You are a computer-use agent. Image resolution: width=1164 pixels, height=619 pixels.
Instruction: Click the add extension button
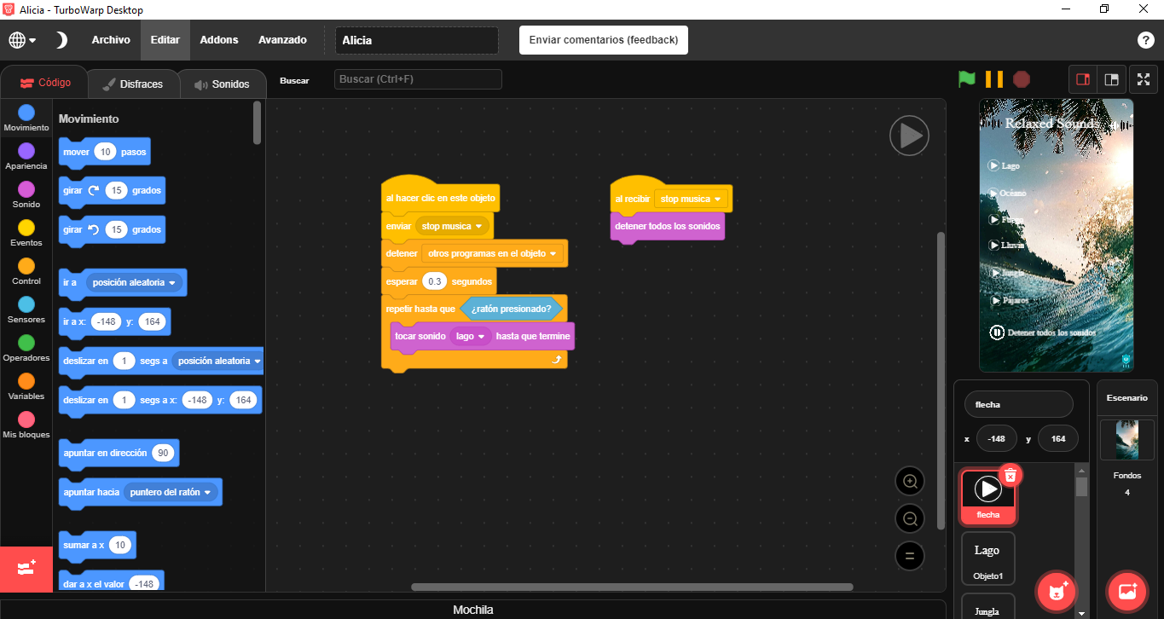tap(26, 569)
